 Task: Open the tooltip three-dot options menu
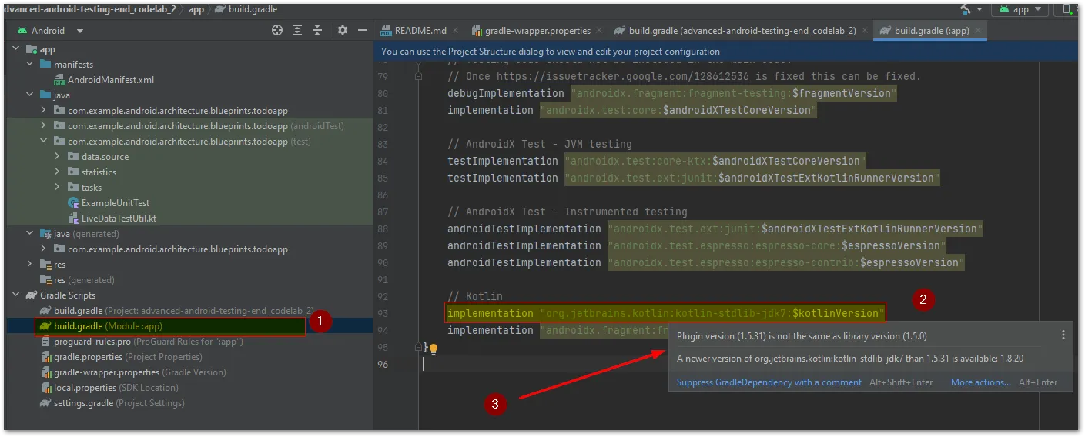pos(1063,335)
